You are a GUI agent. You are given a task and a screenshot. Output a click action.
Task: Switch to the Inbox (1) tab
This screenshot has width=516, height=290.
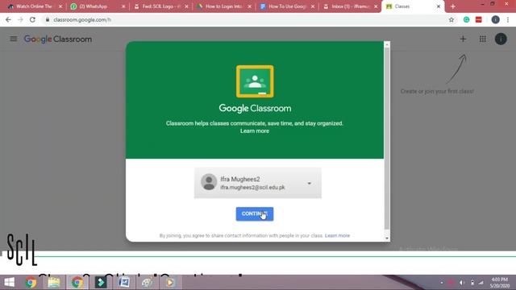351,6
